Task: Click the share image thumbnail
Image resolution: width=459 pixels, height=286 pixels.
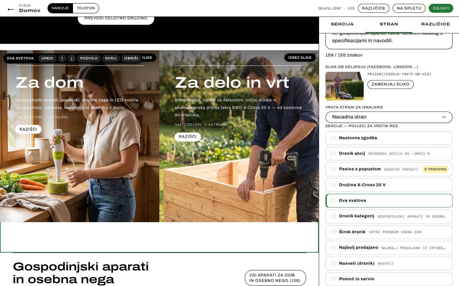Action: click(345, 86)
